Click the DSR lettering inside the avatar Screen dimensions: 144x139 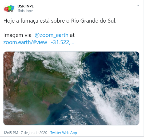(x=11, y=11)
